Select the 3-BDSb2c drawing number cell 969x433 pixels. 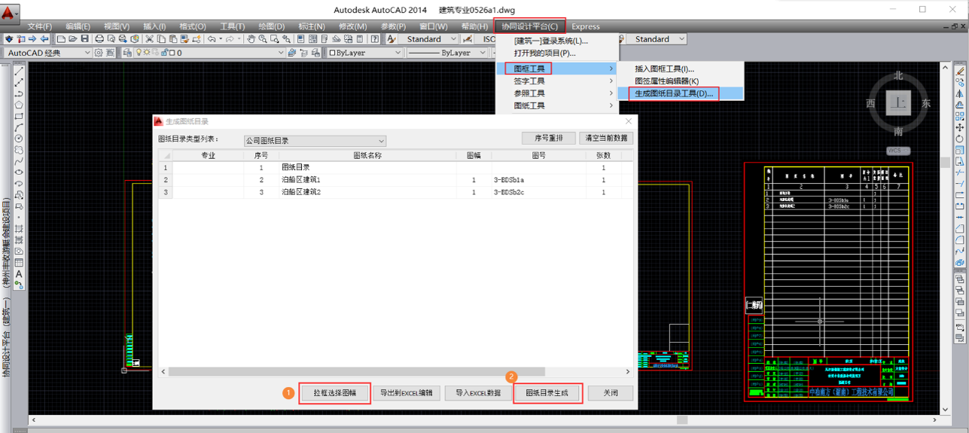(538, 193)
